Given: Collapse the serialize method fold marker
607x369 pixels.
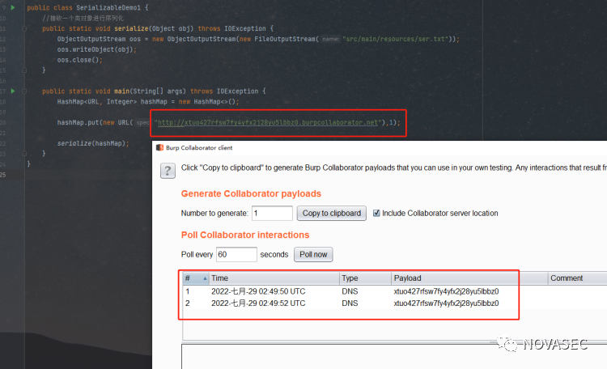Looking at the screenshot, I should pos(24,28).
